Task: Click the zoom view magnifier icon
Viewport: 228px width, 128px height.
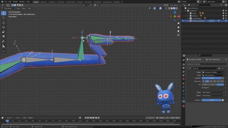Action: (178, 23)
